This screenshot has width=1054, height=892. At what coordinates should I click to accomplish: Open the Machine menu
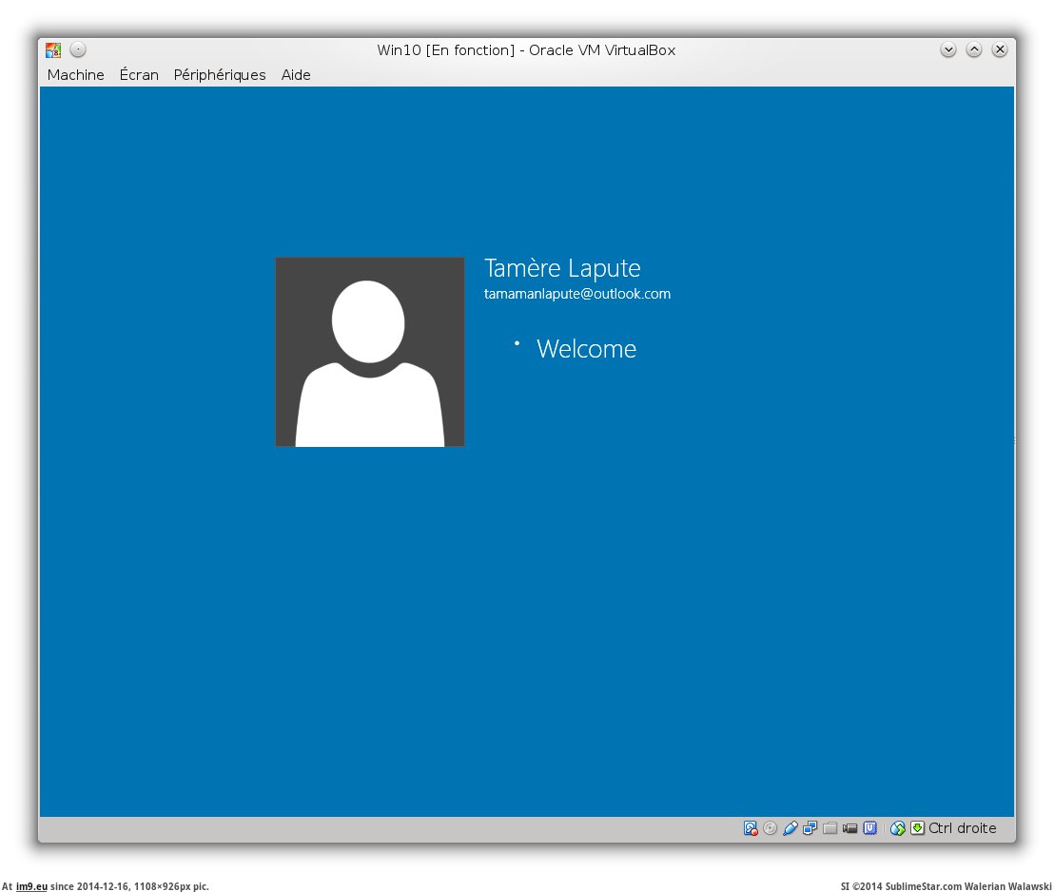click(76, 75)
